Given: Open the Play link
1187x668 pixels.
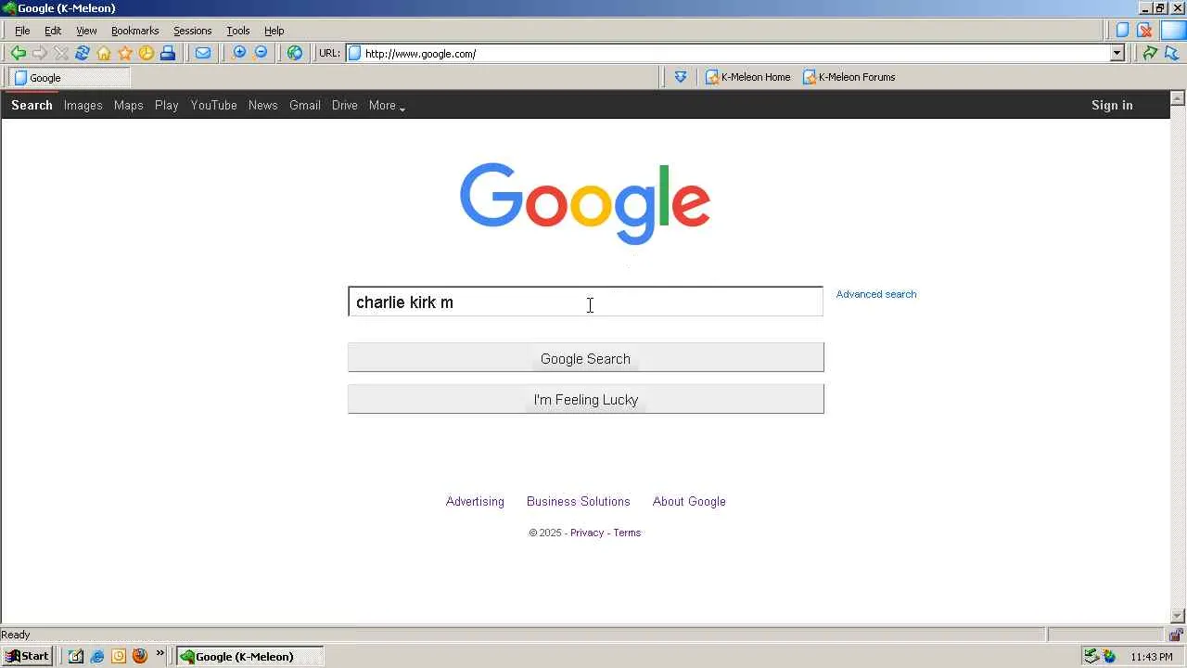Looking at the screenshot, I should [167, 106].
